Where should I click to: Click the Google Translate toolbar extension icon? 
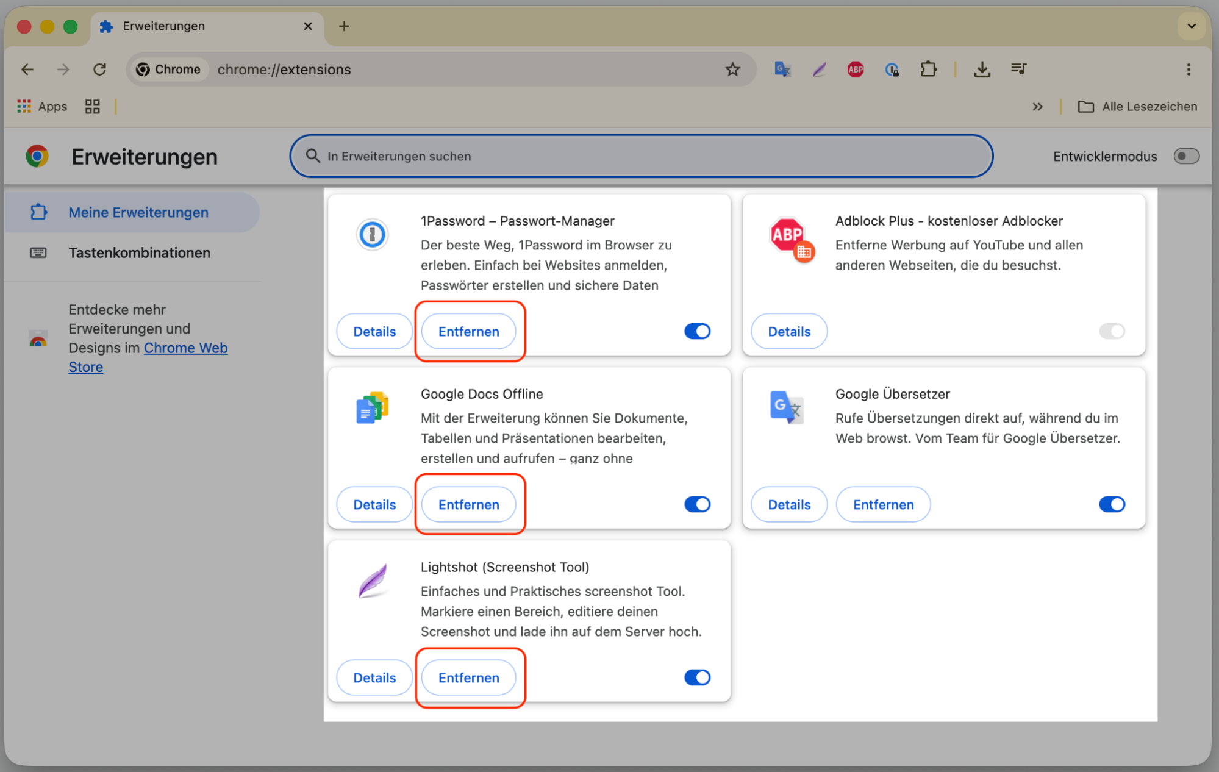pos(782,70)
